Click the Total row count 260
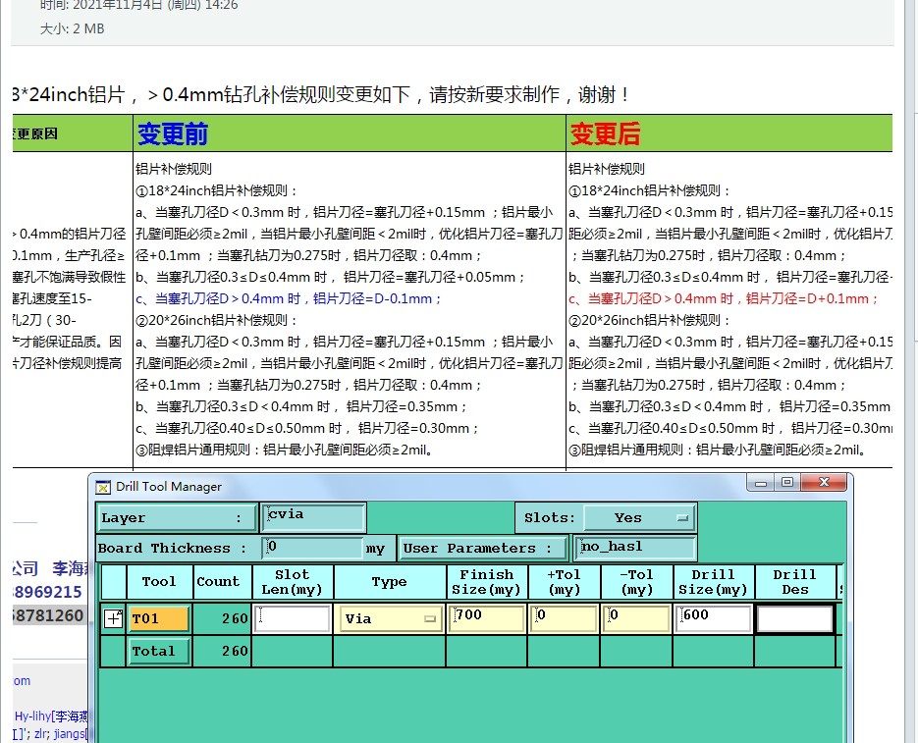This screenshot has height=743, width=918. (235, 651)
